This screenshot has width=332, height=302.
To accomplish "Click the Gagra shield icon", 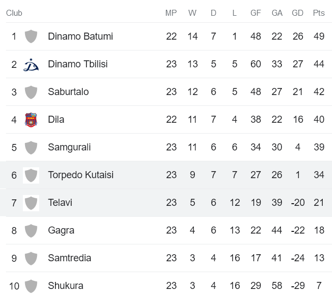I will coord(31,231).
